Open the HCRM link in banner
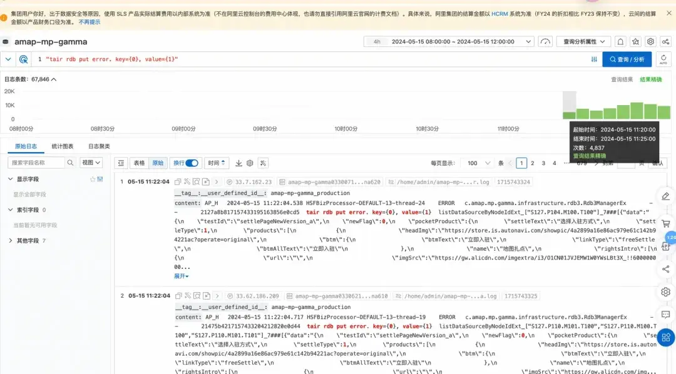Screen dimensions: 676x374 pyautogui.click(x=499, y=14)
